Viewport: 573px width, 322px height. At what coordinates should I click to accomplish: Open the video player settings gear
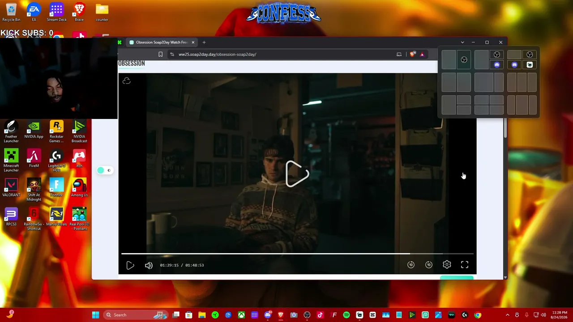point(447,265)
